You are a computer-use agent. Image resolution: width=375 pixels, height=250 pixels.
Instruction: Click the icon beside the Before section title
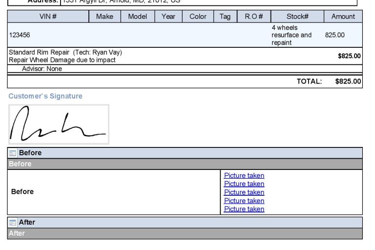point(13,153)
